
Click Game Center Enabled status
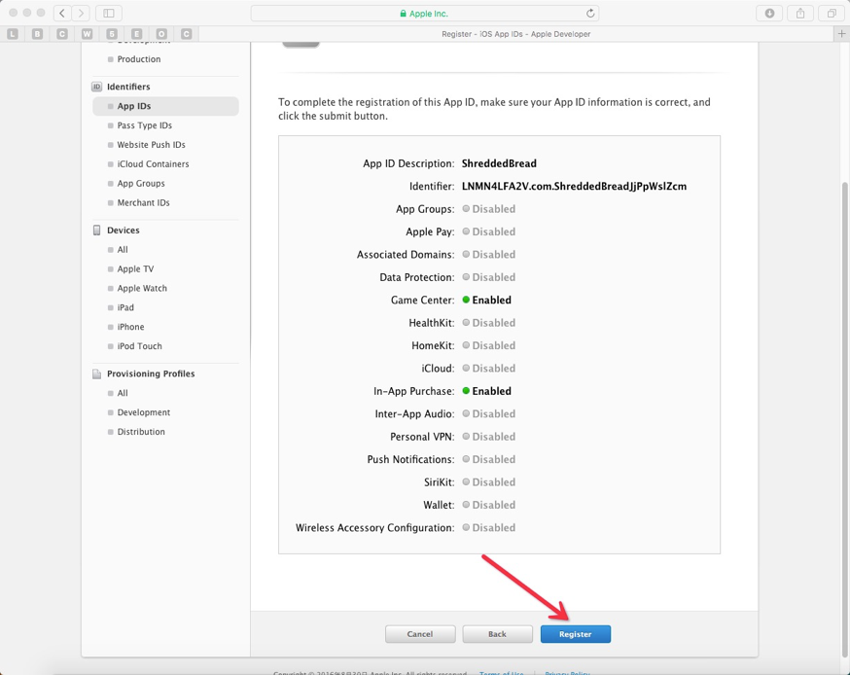(x=487, y=301)
